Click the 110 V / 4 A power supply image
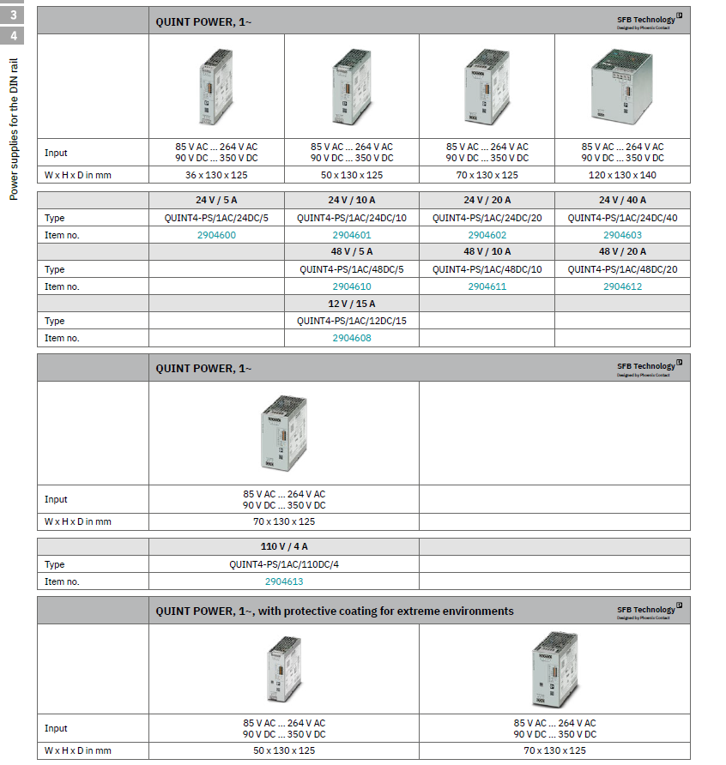 point(284,433)
